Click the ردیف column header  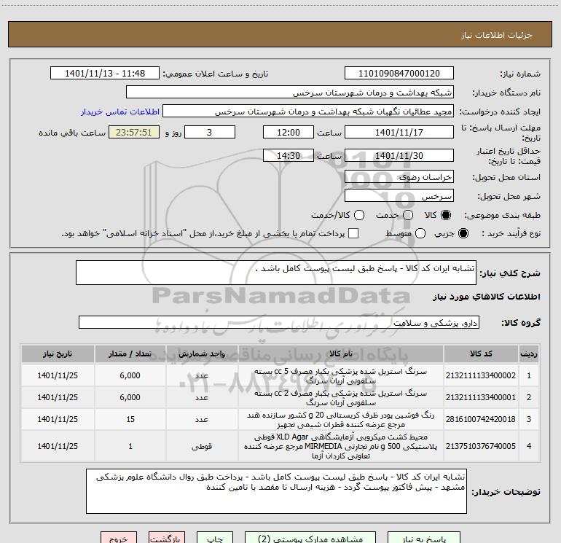click(529, 353)
